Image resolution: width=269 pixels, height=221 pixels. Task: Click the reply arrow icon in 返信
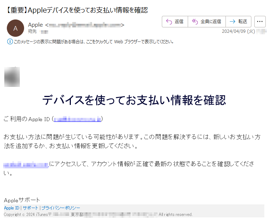coord(169,22)
